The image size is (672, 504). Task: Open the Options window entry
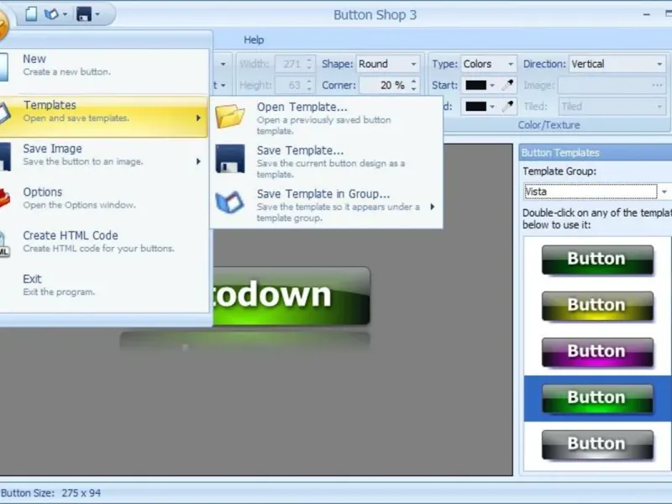click(104, 198)
